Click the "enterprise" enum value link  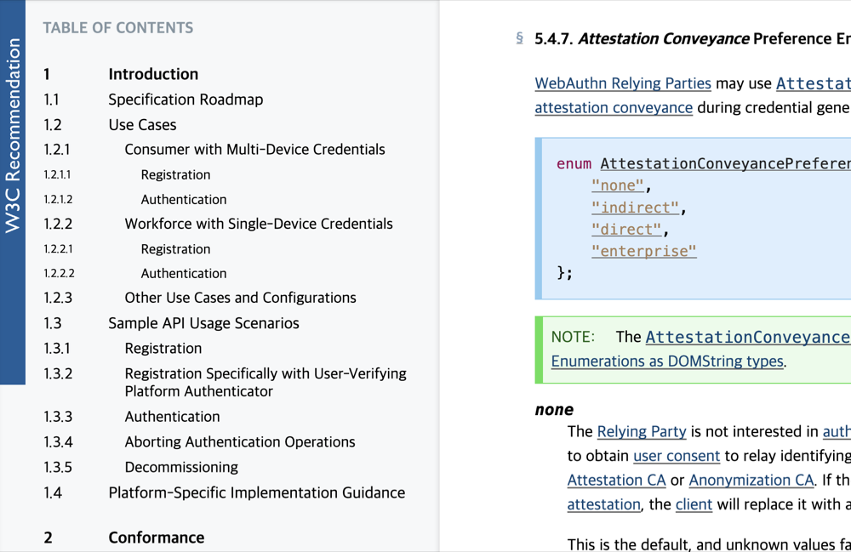643,251
